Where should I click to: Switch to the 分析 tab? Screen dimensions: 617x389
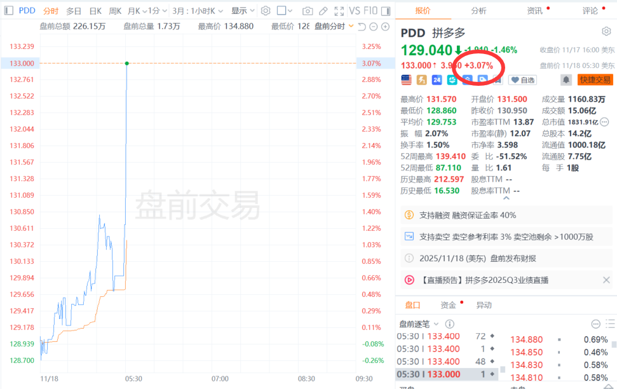(x=478, y=11)
